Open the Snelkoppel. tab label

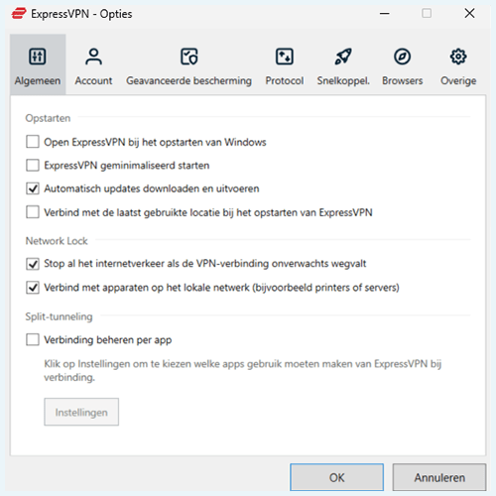point(343,80)
